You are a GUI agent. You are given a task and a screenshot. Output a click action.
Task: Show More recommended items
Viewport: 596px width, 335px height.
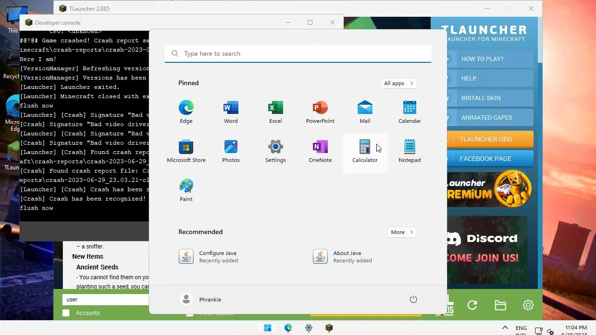pyautogui.click(x=402, y=232)
